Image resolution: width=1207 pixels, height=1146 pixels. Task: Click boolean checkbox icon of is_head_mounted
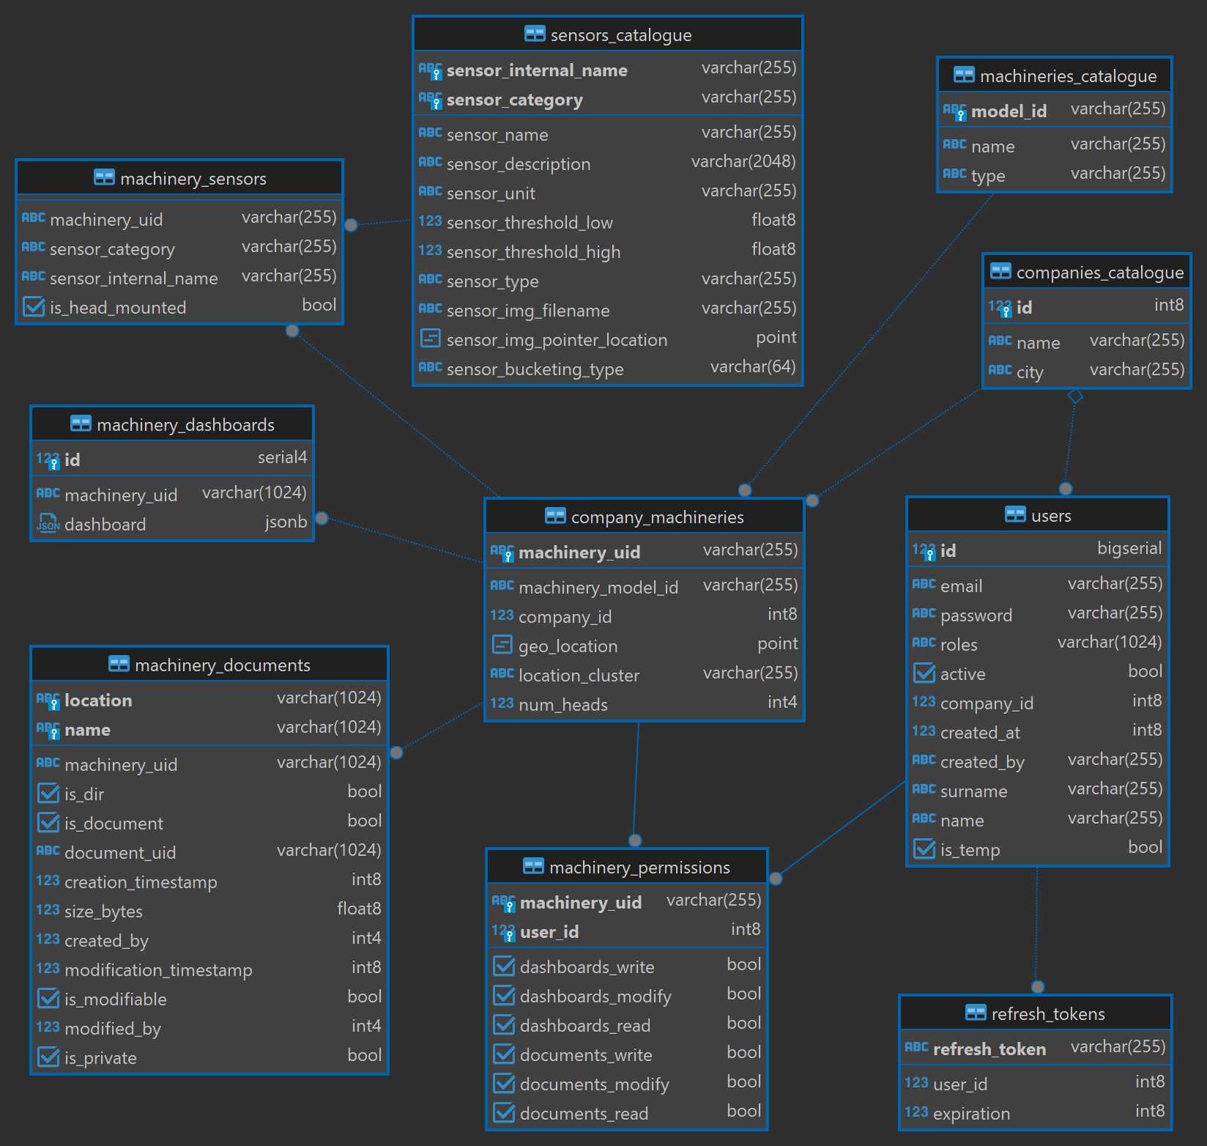tap(34, 306)
